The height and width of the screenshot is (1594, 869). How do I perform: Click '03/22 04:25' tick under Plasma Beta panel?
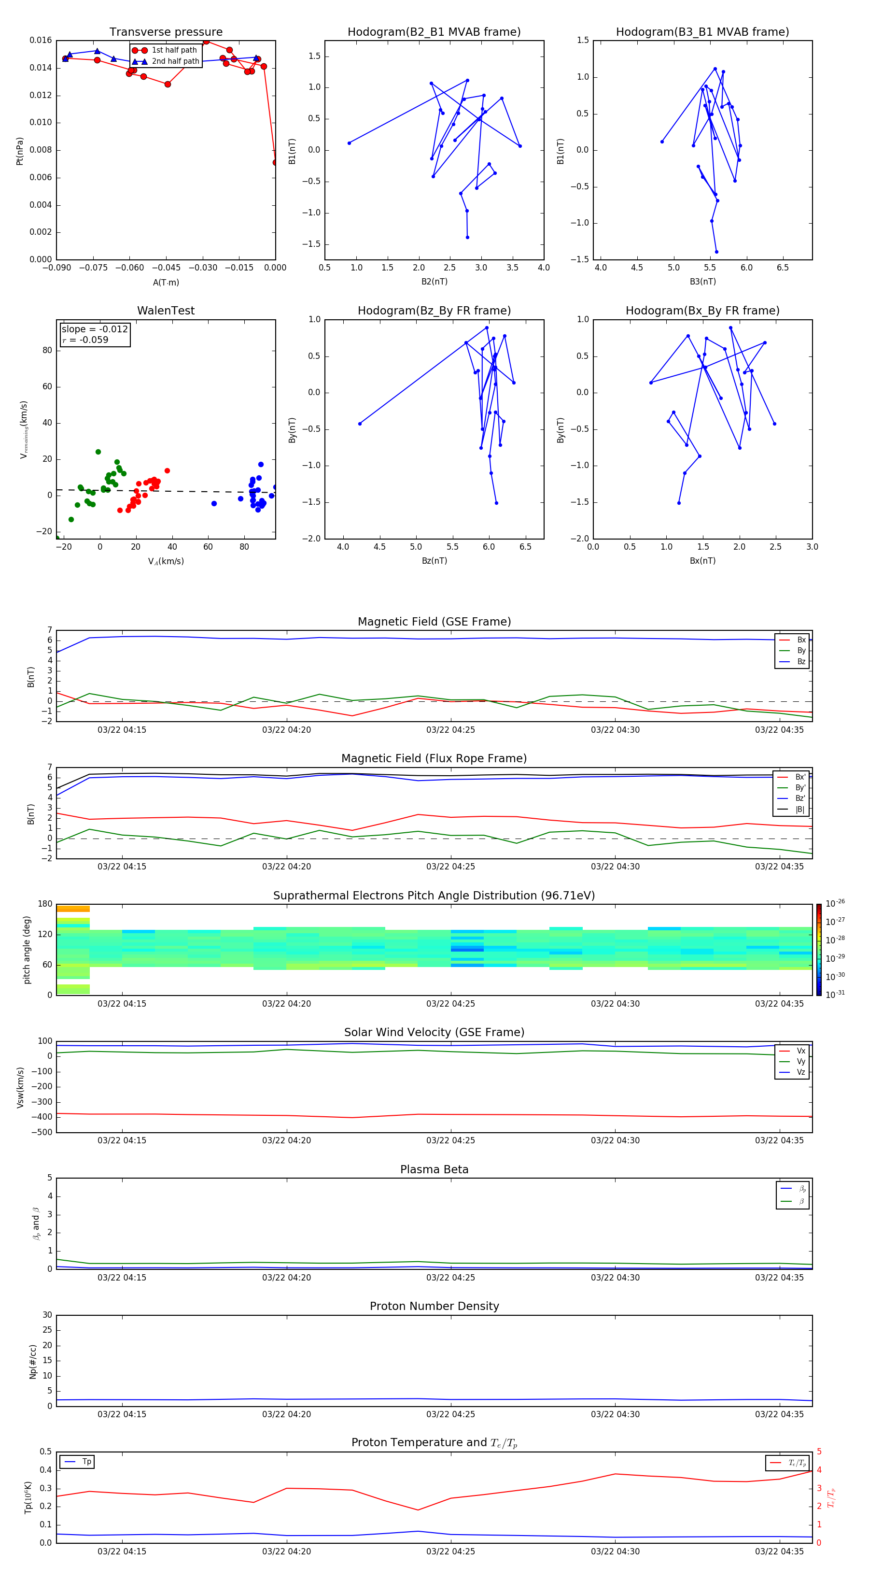(x=451, y=1278)
